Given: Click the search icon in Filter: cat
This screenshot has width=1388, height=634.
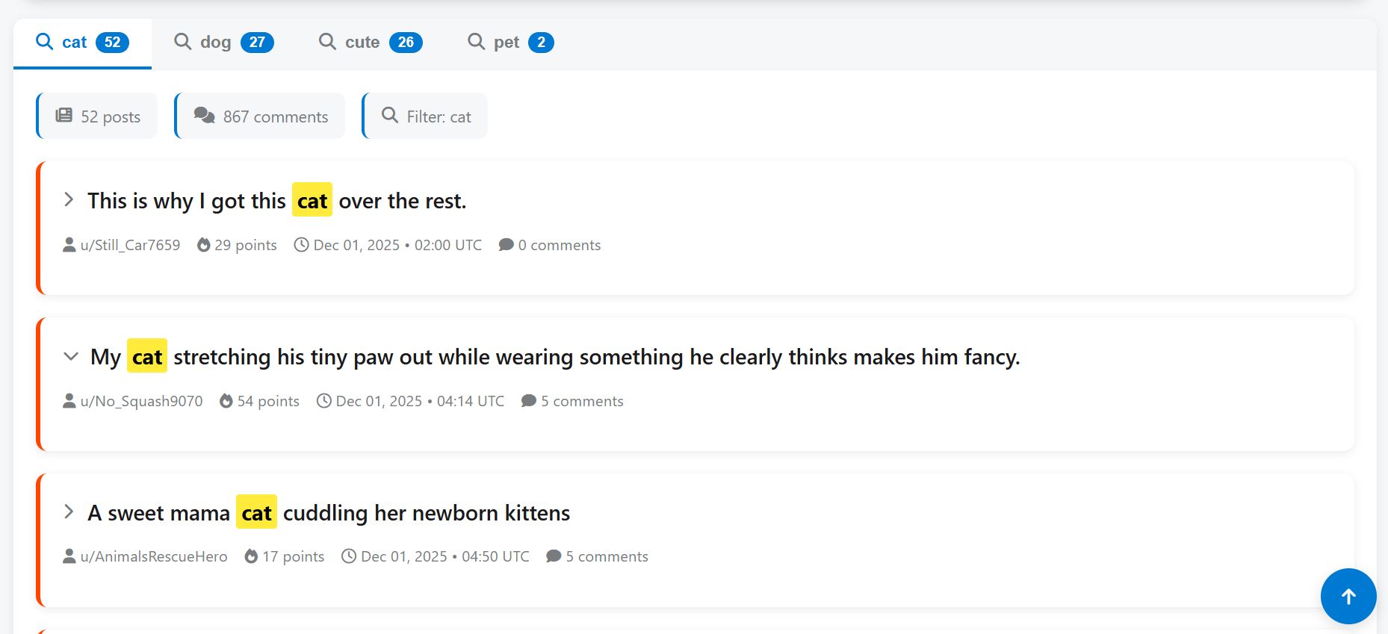Looking at the screenshot, I should pos(389,116).
